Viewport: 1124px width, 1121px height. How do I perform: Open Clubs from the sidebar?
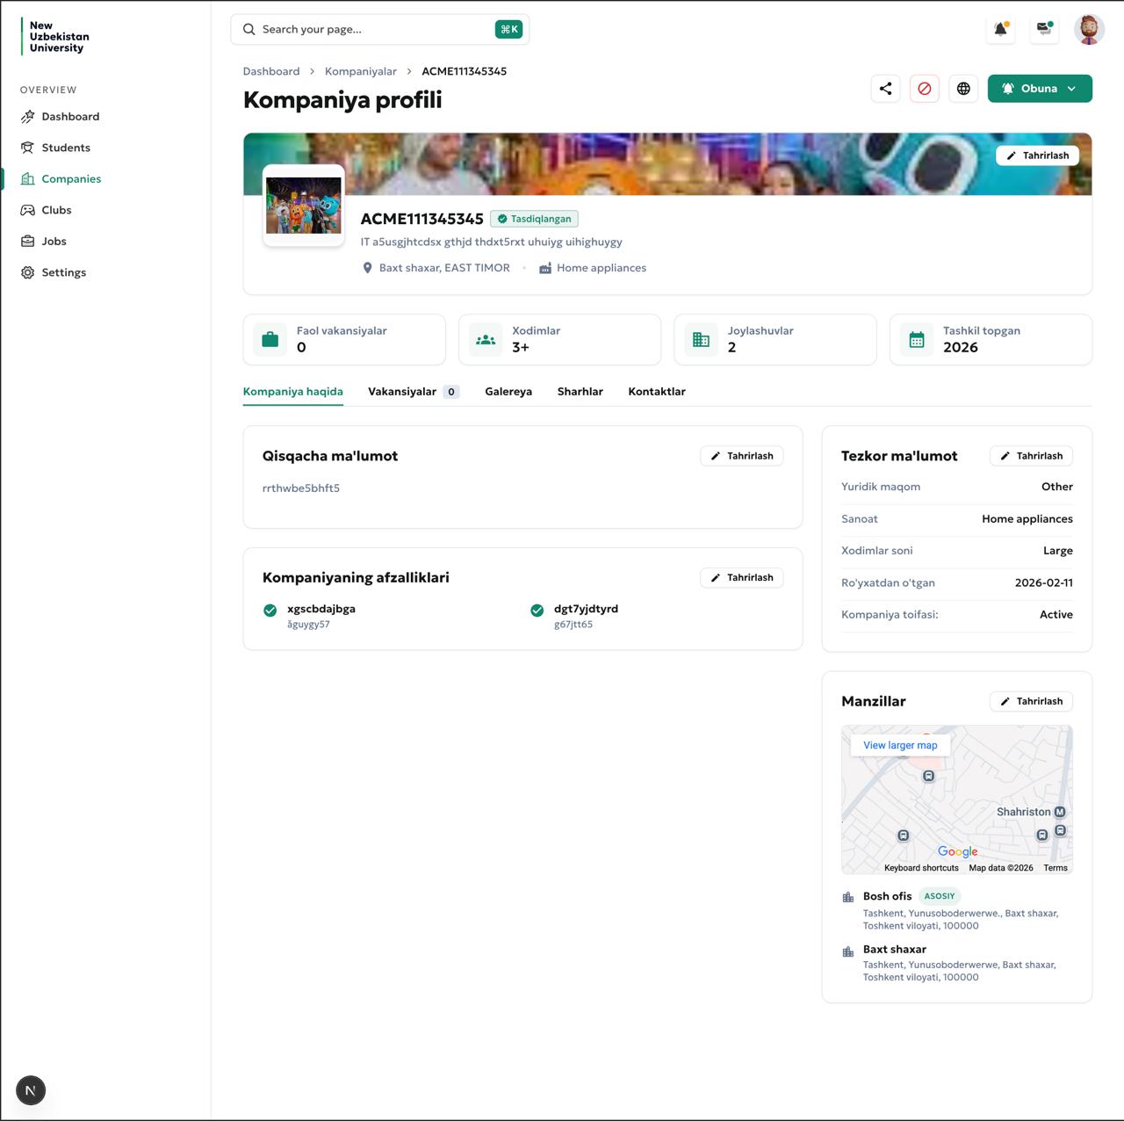56,210
